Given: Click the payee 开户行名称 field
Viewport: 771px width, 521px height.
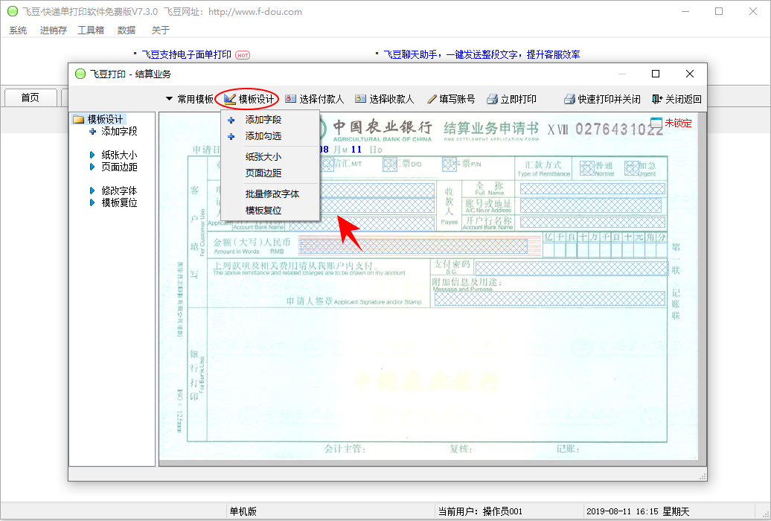Looking at the screenshot, I should point(592,222).
